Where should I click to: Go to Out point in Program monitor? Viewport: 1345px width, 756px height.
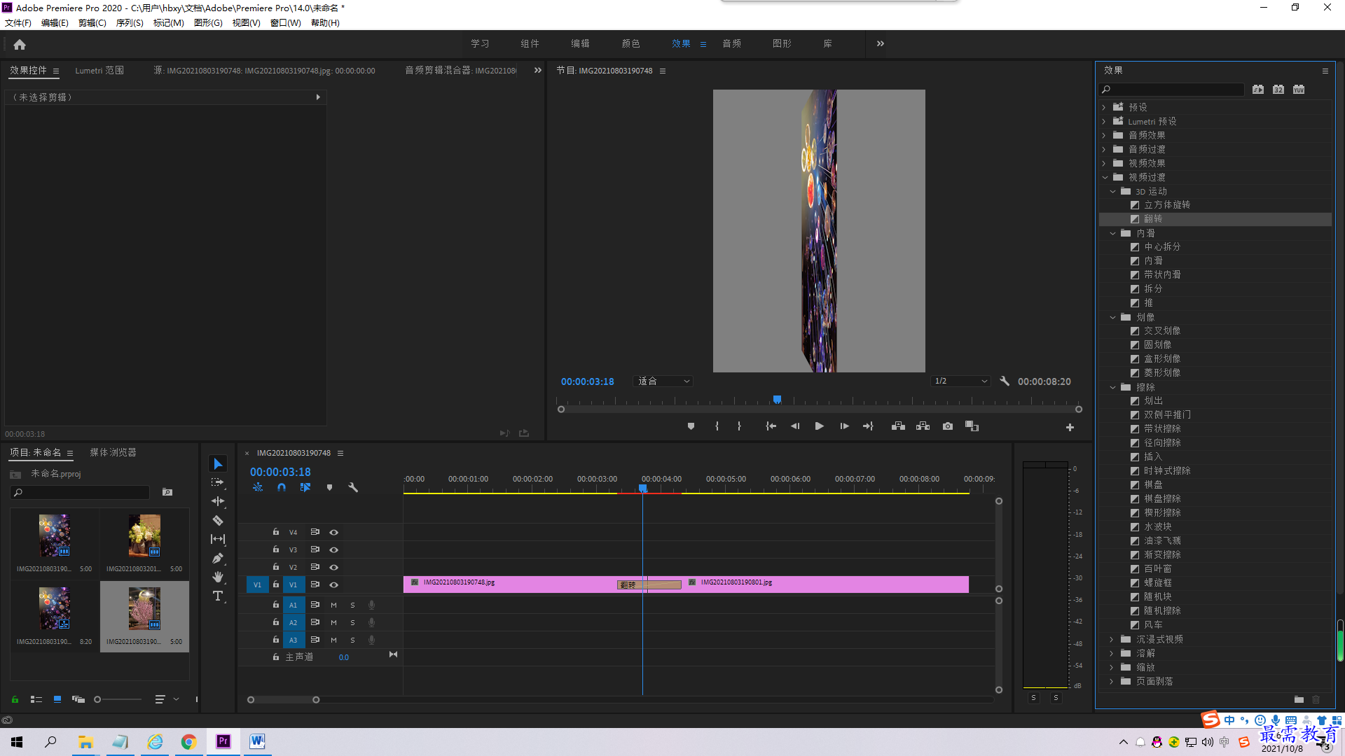click(868, 426)
